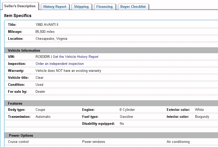Click the Cruise control option text

tap(18, 142)
